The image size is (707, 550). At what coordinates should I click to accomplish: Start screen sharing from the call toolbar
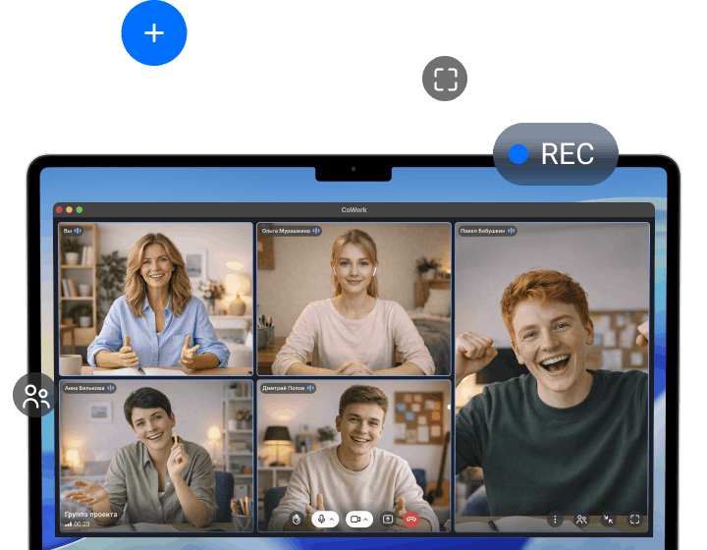pyautogui.click(x=388, y=519)
